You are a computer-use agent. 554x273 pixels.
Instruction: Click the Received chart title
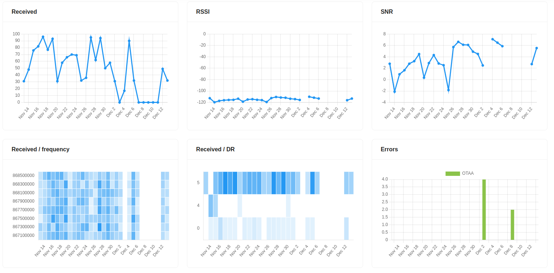click(x=24, y=12)
